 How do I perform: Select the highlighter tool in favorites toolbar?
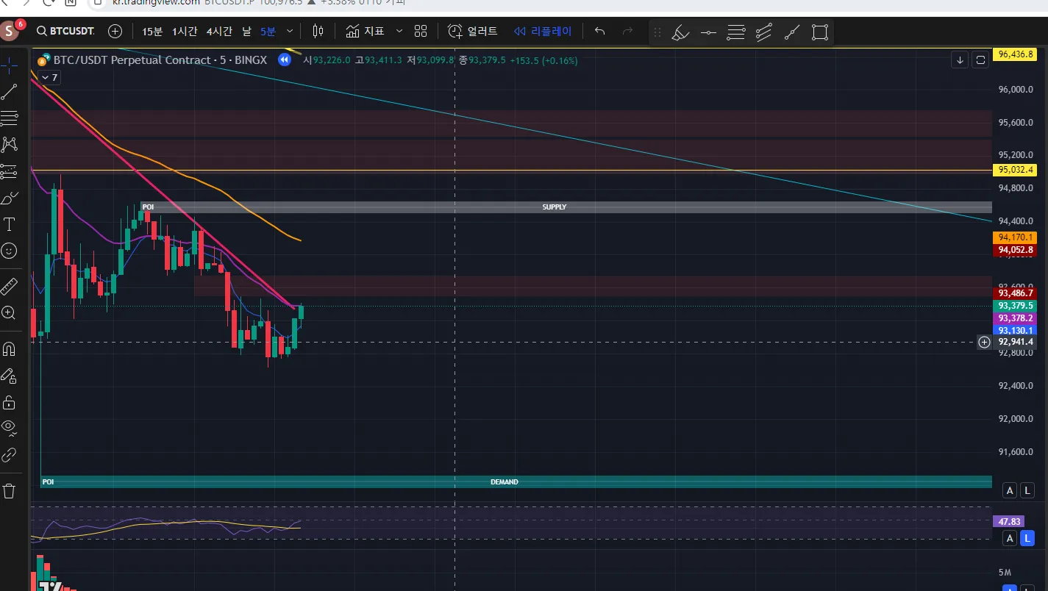pyautogui.click(x=680, y=32)
